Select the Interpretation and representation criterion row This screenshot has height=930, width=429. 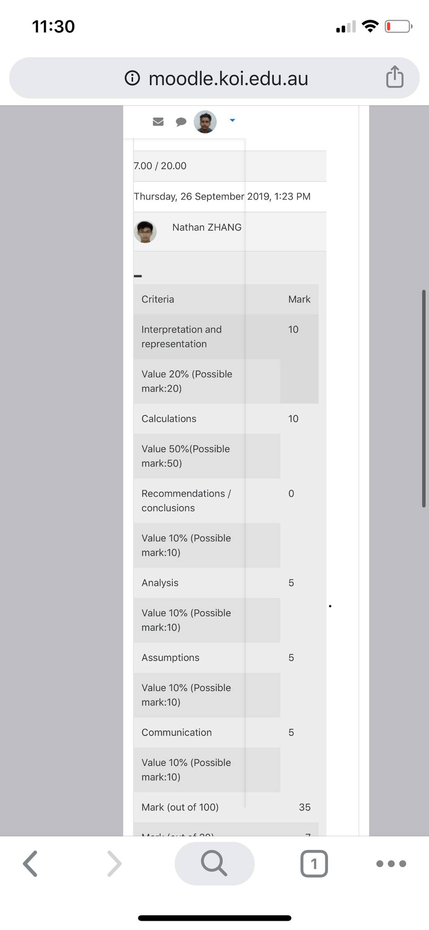[x=226, y=336]
